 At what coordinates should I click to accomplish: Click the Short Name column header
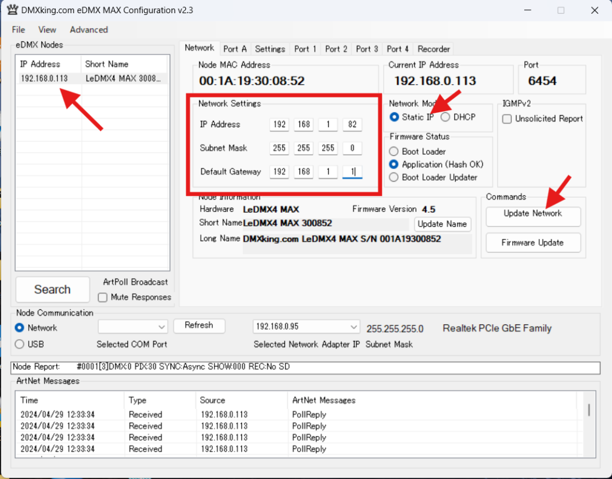click(x=124, y=64)
